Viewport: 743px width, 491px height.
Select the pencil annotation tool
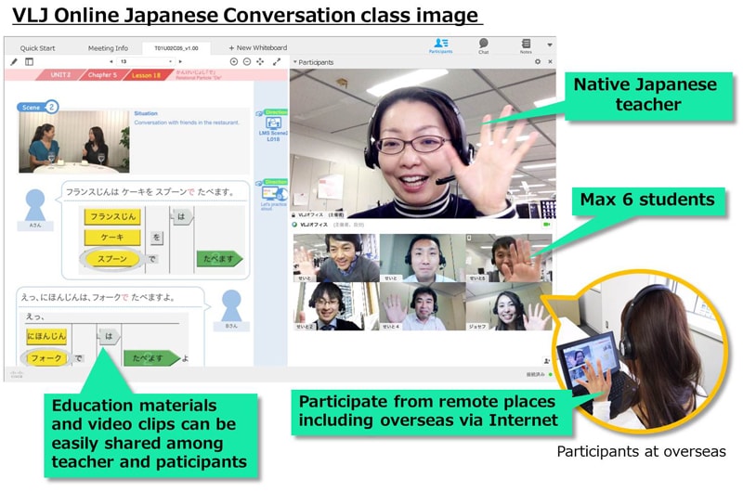(14, 62)
